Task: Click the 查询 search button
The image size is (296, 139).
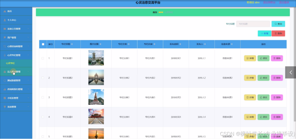Action: click(278, 24)
